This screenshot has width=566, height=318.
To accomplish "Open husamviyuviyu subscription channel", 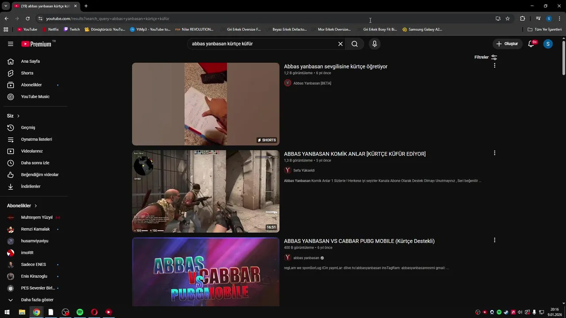I will pos(34,241).
